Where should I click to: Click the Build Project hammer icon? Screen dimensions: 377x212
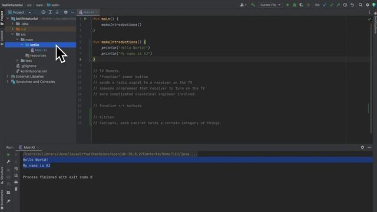click(x=253, y=5)
